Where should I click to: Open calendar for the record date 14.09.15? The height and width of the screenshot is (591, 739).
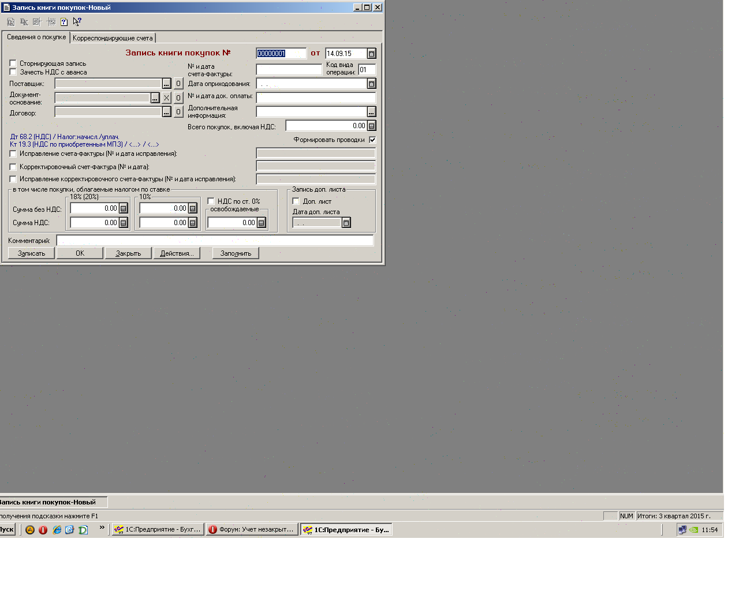pyautogui.click(x=372, y=54)
